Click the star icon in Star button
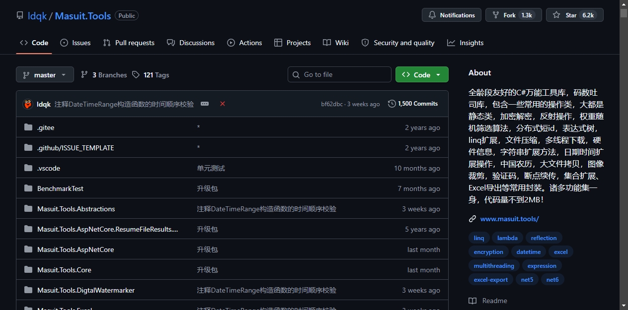628x310 pixels. pyautogui.click(x=556, y=15)
